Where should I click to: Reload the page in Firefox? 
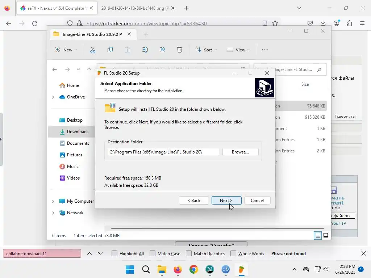click(x=35, y=23)
